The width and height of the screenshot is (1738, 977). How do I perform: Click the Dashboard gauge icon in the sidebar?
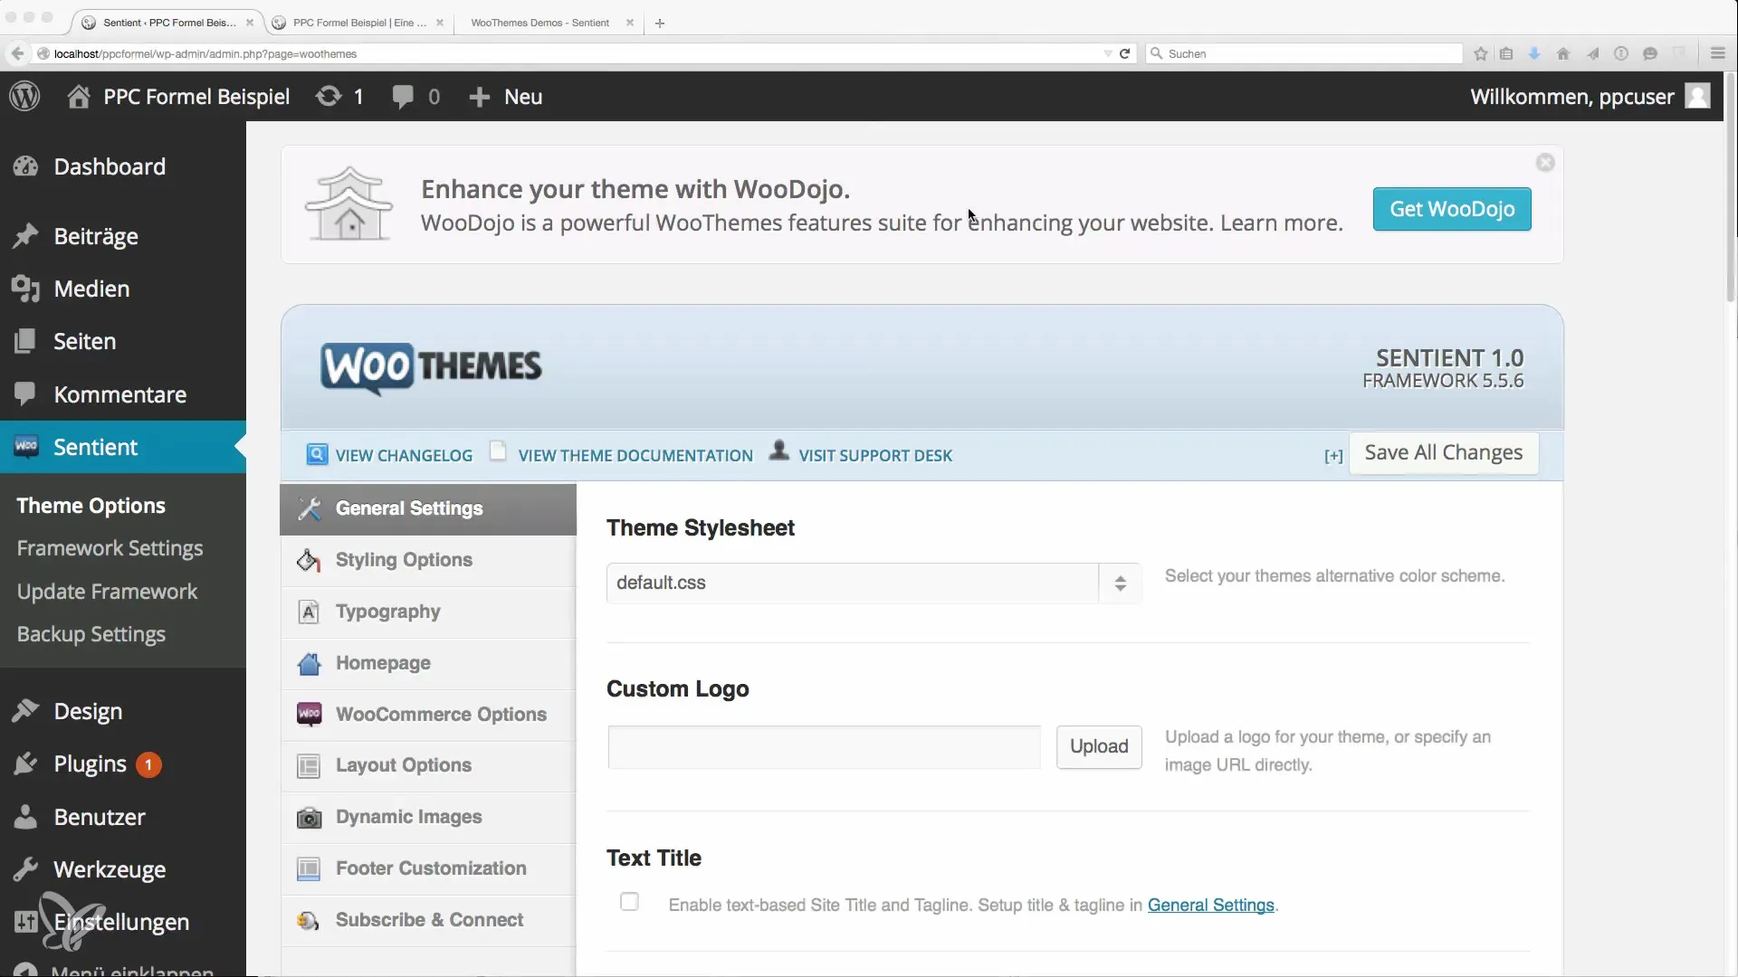[25, 166]
